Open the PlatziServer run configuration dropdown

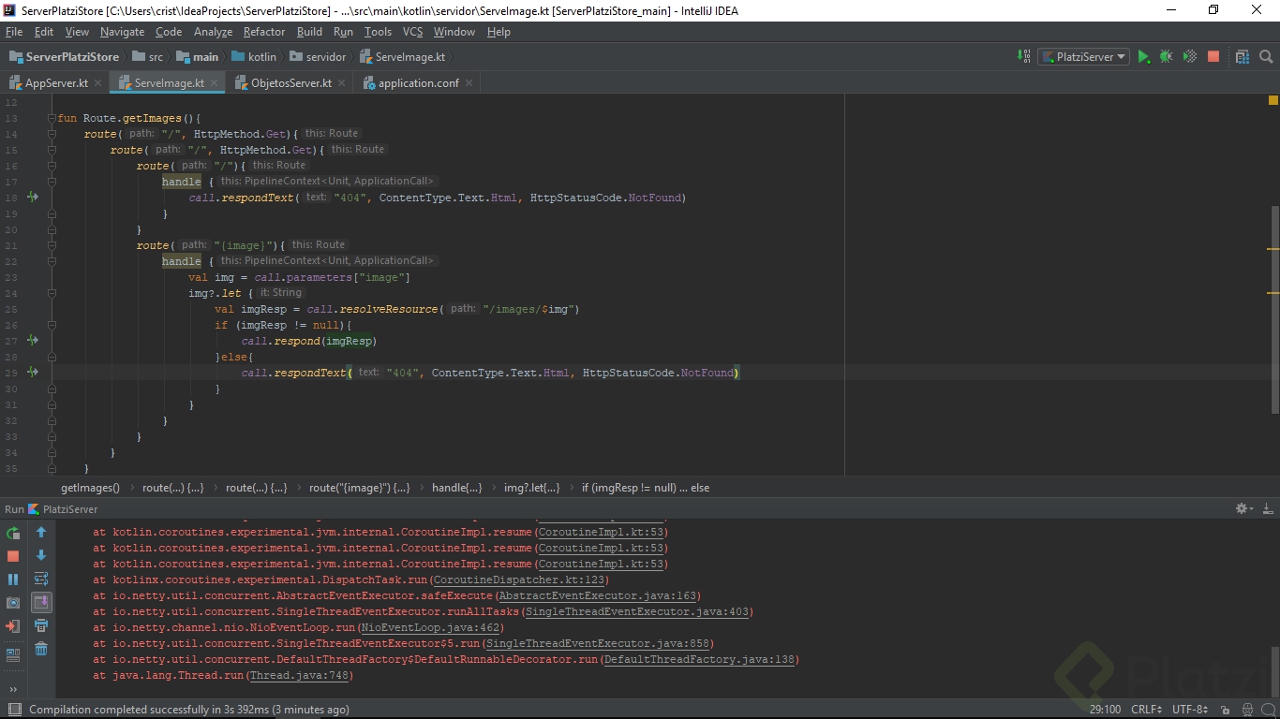(x=1084, y=57)
